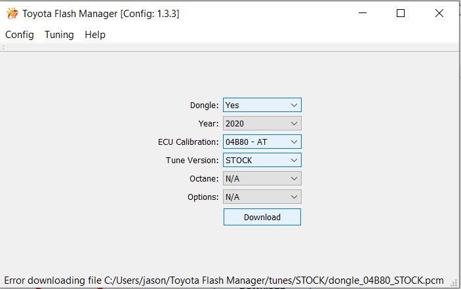Click the ECU Calibration label

click(188, 142)
